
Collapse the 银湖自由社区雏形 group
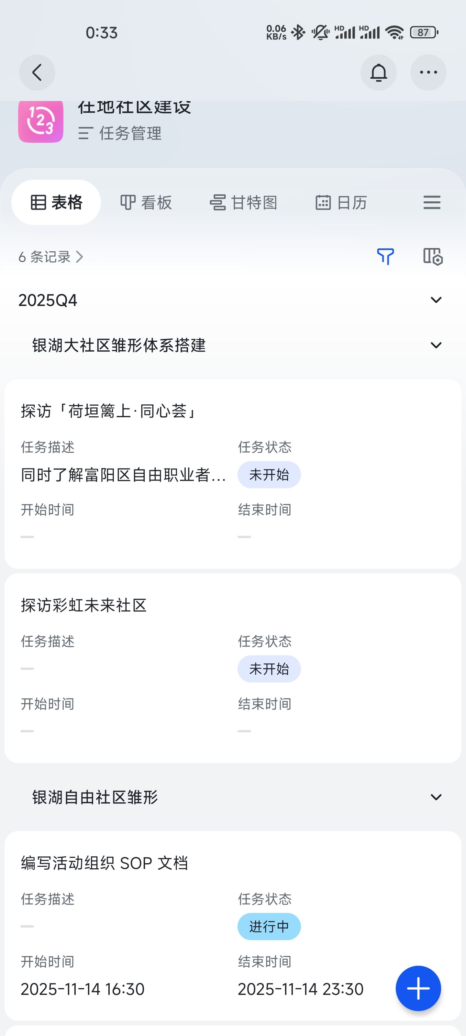tap(436, 797)
